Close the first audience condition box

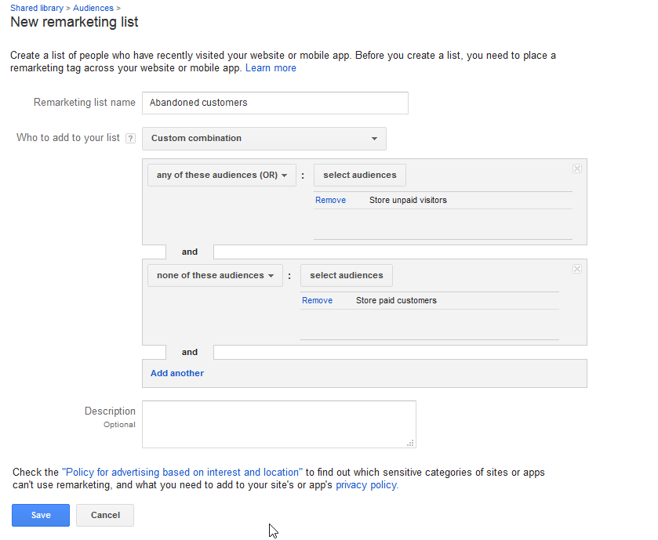click(x=577, y=169)
